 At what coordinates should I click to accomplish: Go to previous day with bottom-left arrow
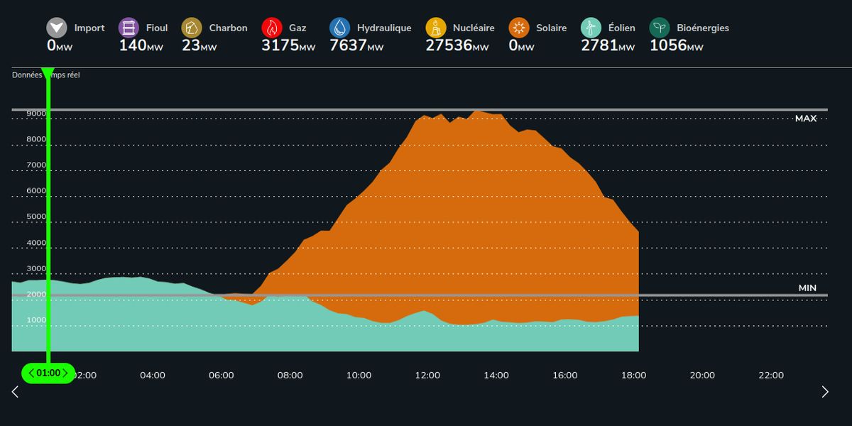15,391
